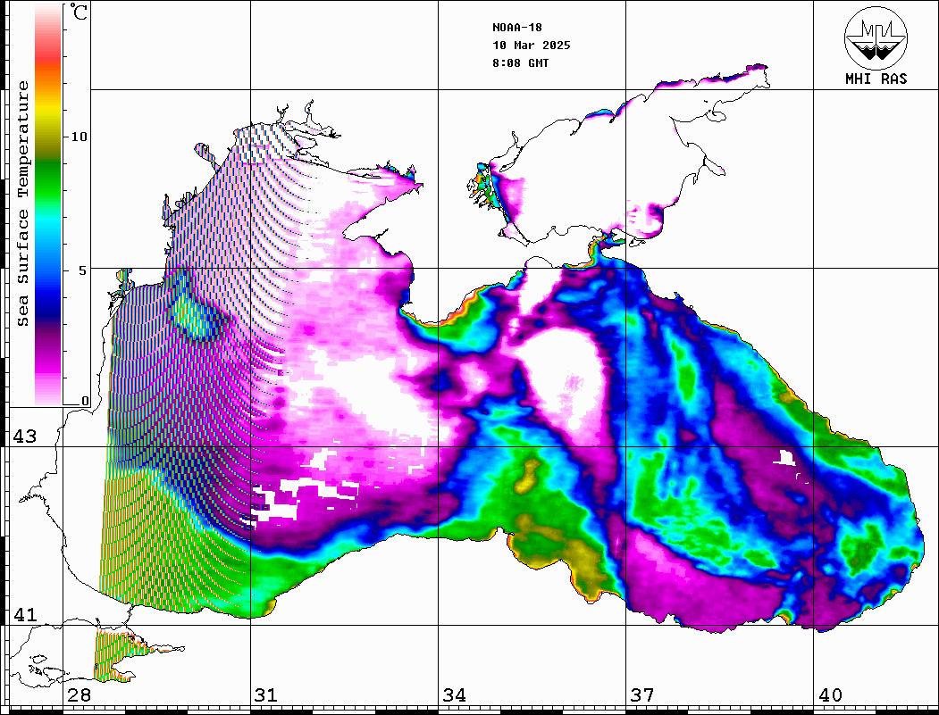Click the 'NOAA-18' satellite label
The image size is (939, 715).
coord(516,28)
